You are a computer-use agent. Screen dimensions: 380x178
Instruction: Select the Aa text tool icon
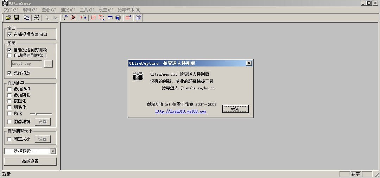coord(55,18)
